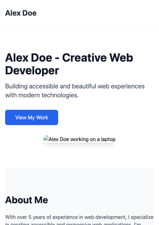Click the word 'technologies.' in the tagline

(x=60, y=95)
